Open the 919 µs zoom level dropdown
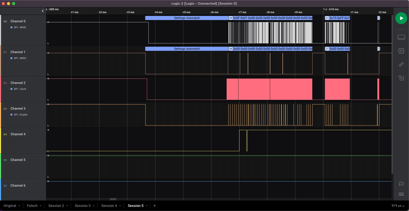 [398, 206]
